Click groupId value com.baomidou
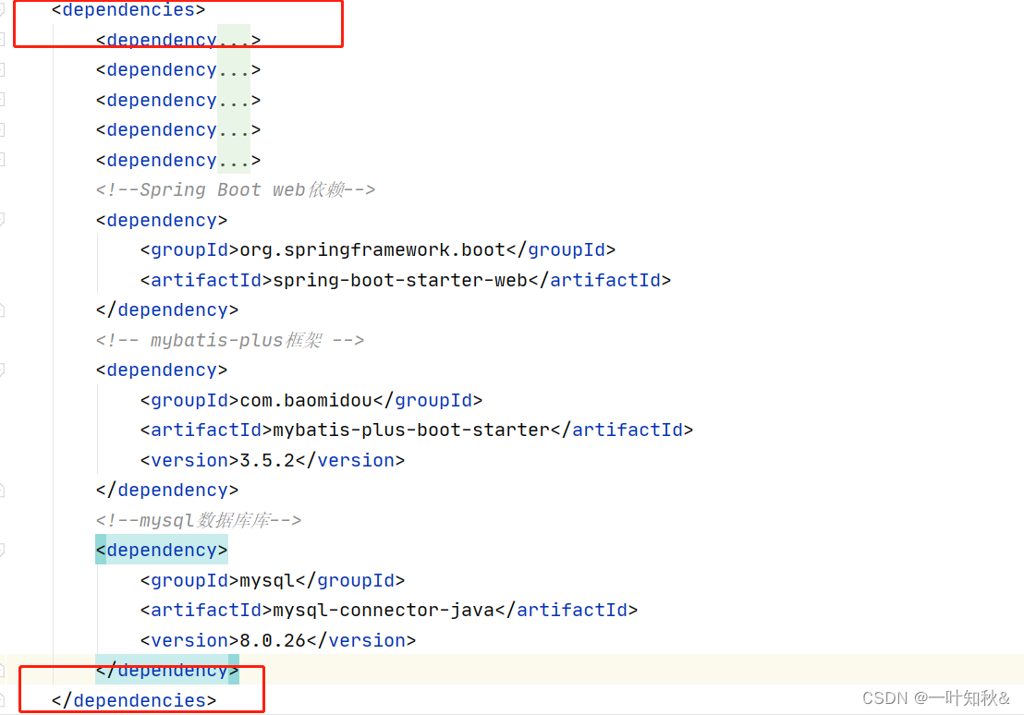This screenshot has height=715, width=1024. (306, 400)
